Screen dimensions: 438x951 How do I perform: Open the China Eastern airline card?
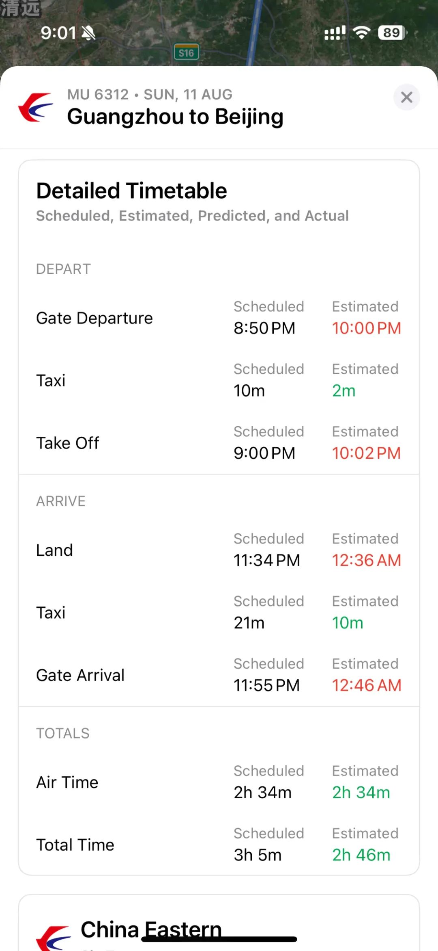(x=219, y=923)
